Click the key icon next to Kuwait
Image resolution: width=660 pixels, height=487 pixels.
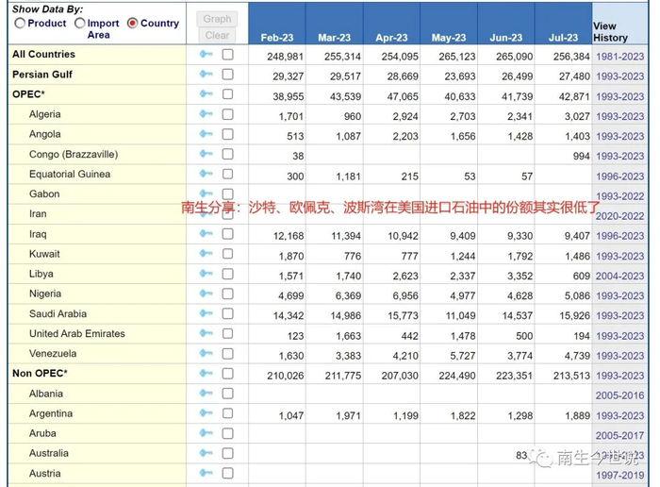[x=206, y=254]
